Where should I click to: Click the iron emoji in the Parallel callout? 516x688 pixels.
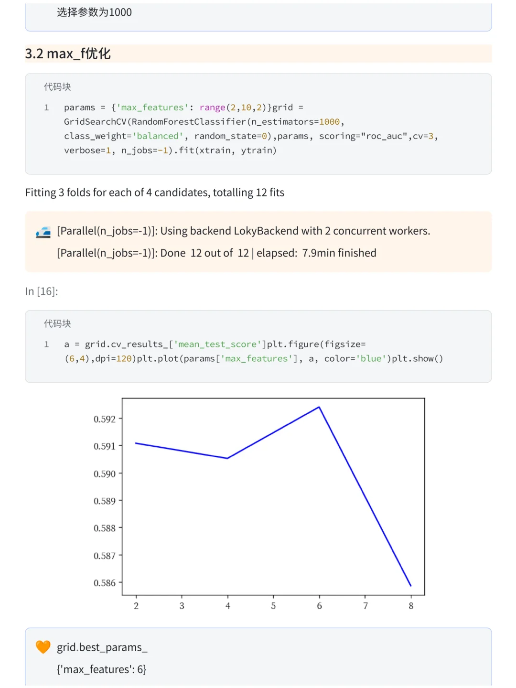coord(43,232)
